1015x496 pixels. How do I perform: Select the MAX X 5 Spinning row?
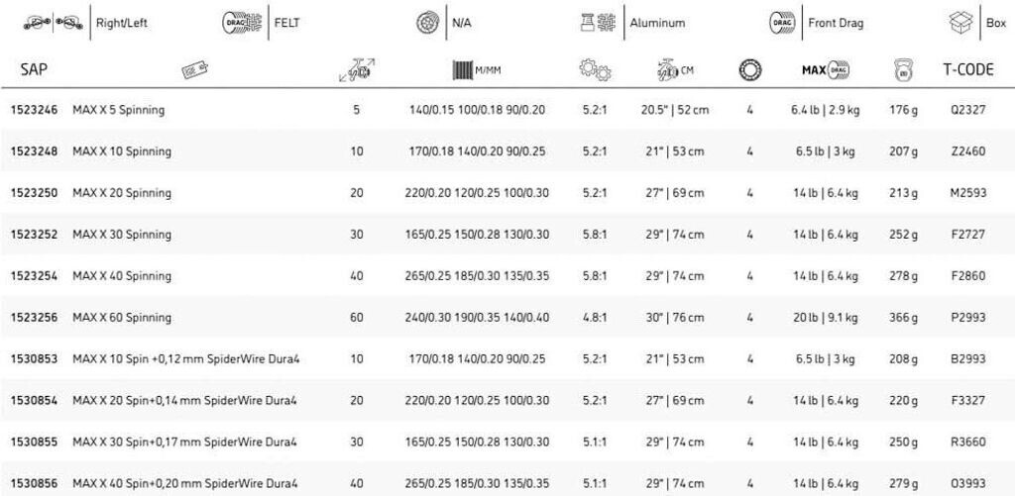119,110
